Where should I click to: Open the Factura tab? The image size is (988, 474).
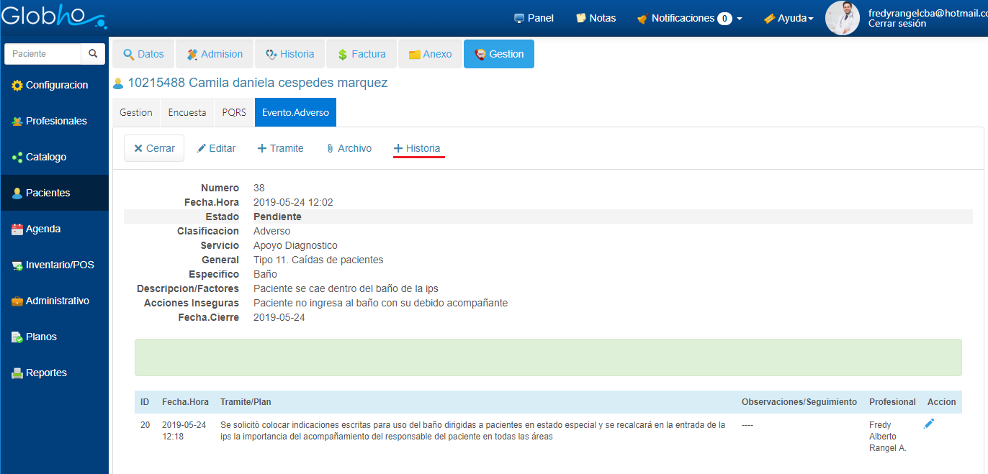[x=361, y=54]
